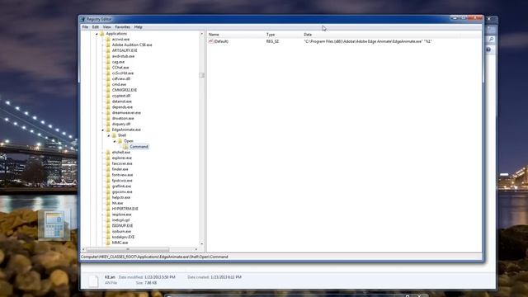Open the Help menu
The width and height of the screenshot is (528, 297).
[138, 27]
